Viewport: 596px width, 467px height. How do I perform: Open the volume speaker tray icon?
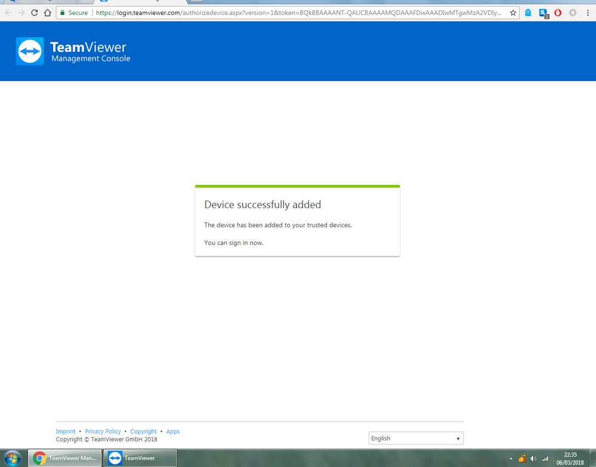(533, 459)
